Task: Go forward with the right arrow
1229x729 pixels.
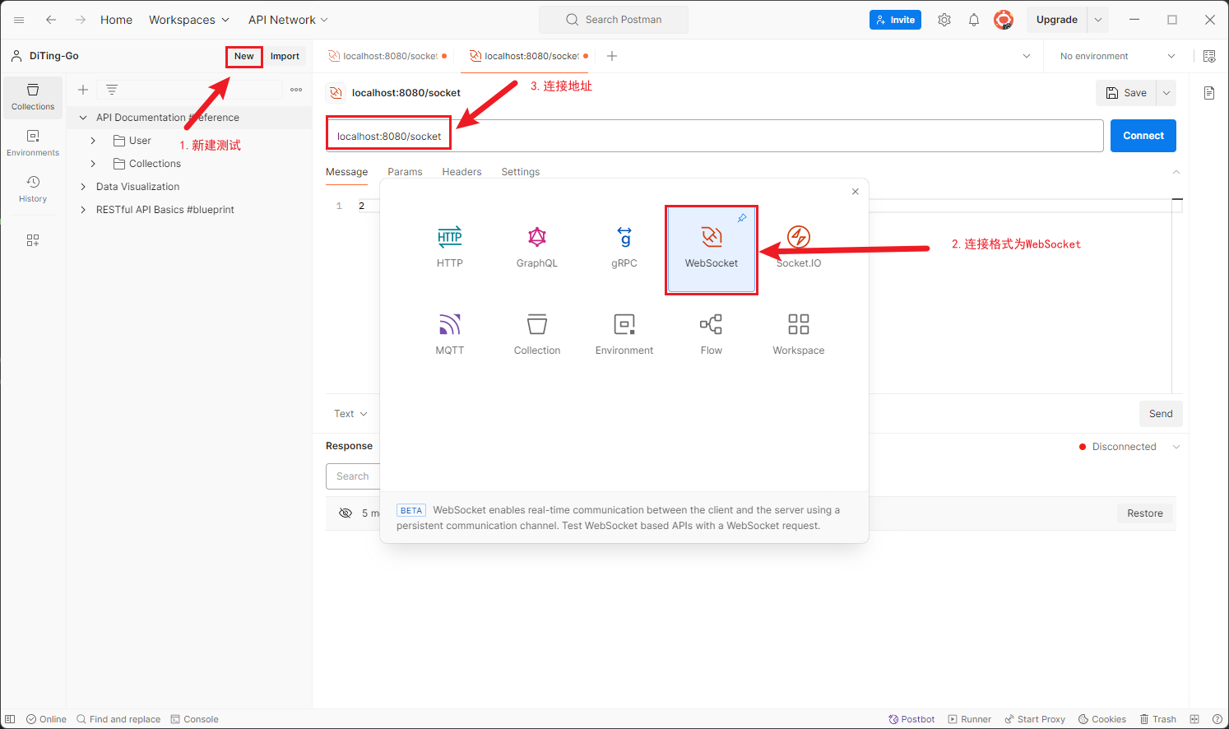Action: click(81, 20)
